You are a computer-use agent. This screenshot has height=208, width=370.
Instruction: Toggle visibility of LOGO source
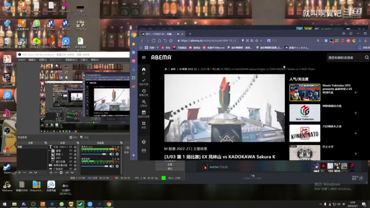point(71,158)
